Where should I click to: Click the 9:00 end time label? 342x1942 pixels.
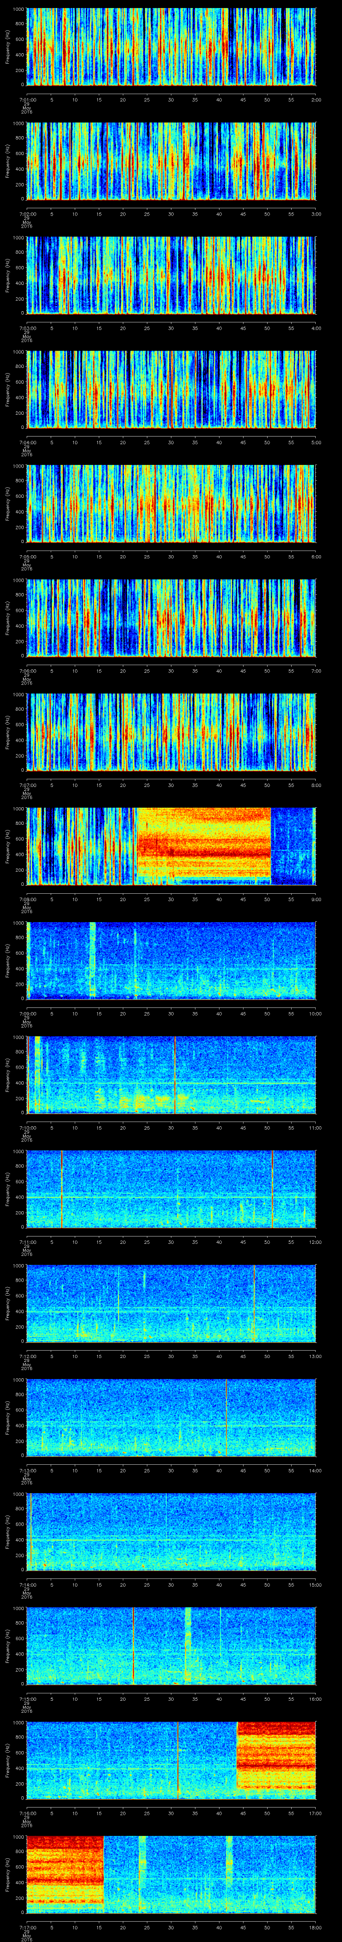coord(316,899)
